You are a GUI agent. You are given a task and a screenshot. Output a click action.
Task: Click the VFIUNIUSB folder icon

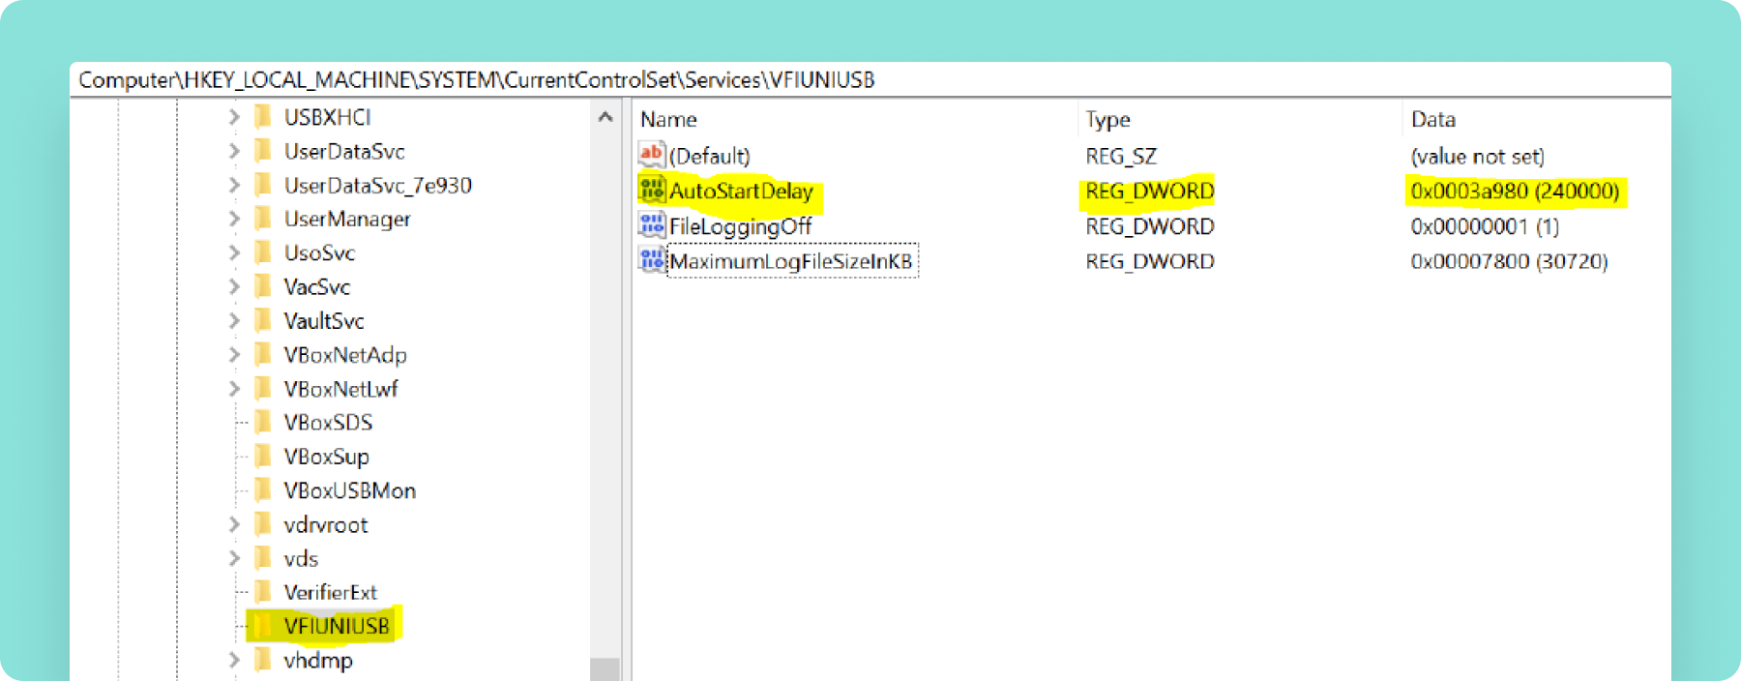[262, 626]
